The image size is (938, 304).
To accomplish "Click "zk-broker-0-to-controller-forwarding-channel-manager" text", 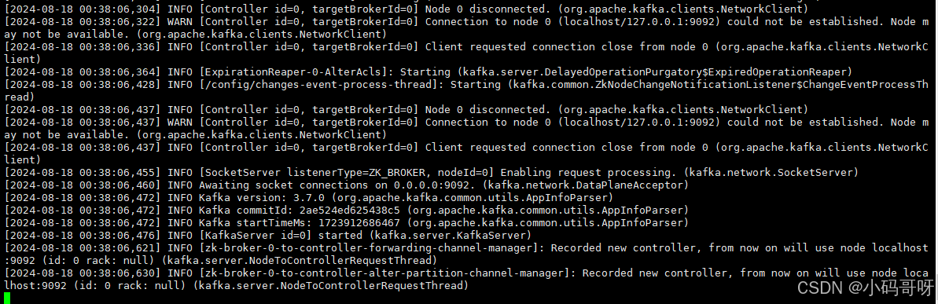I will pyautogui.click(x=369, y=248).
